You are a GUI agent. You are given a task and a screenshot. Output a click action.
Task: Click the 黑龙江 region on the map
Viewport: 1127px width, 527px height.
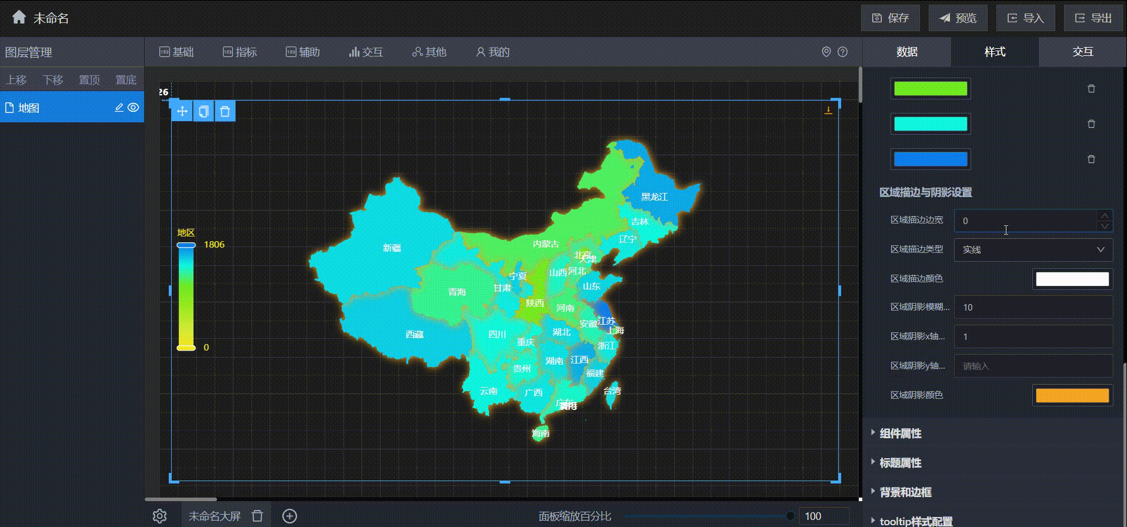(654, 196)
